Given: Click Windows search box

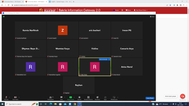Looking at the screenshot, I should pos(22,104).
